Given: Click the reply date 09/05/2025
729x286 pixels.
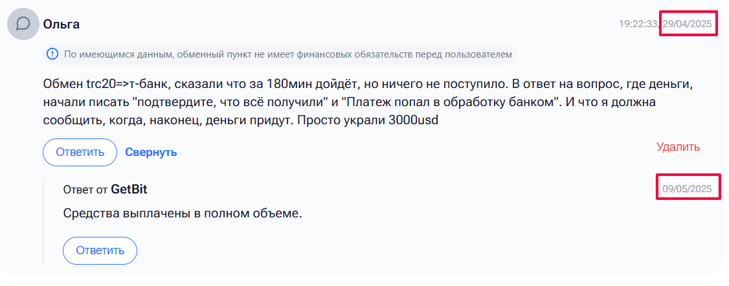Looking at the screenshot, I should (687, 190).
